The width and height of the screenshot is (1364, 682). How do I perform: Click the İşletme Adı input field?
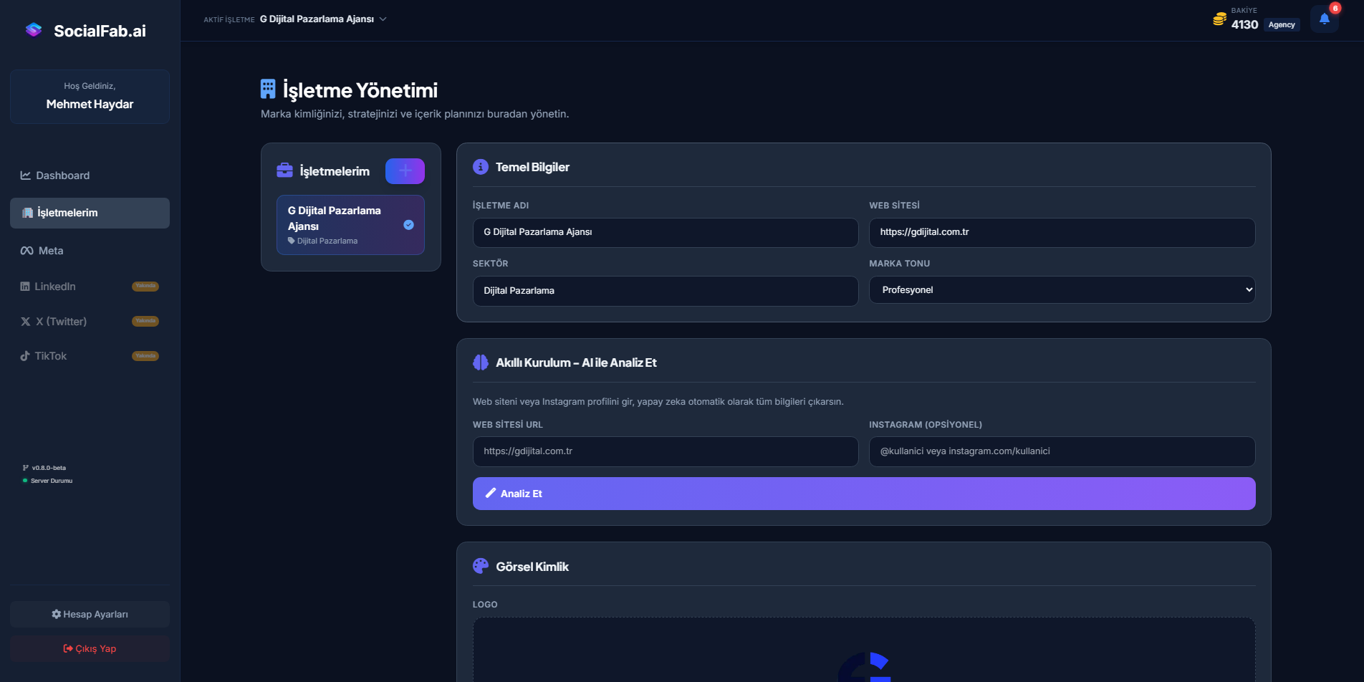(665, 233)
